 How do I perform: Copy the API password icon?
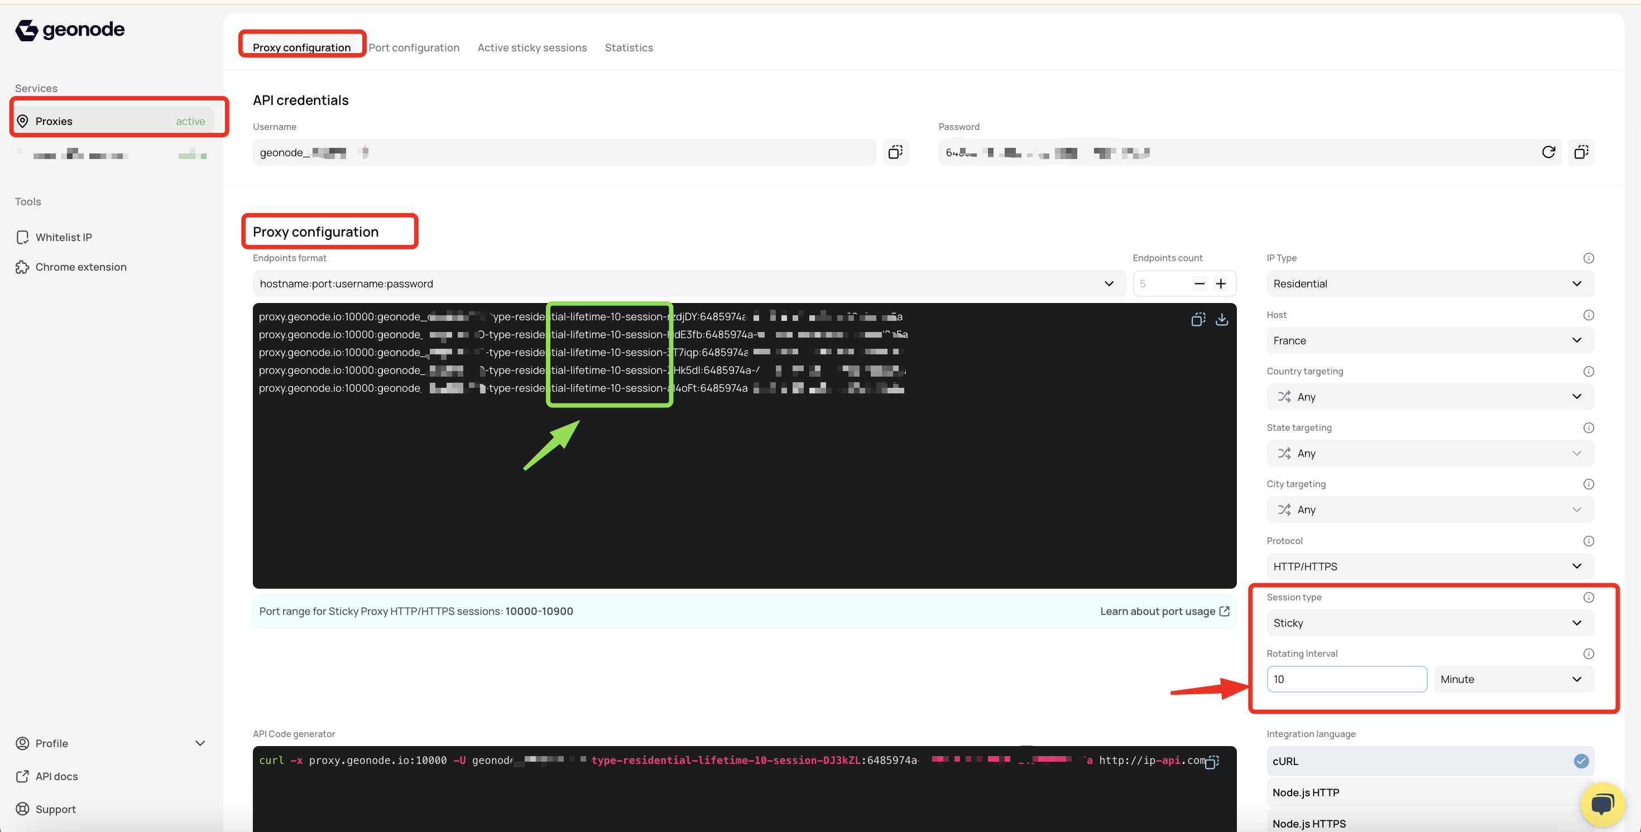coord(1581,152)
